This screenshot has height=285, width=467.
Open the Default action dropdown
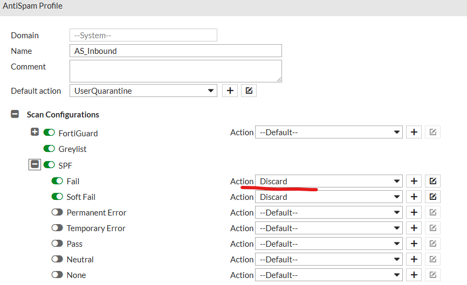click(143, 91)
